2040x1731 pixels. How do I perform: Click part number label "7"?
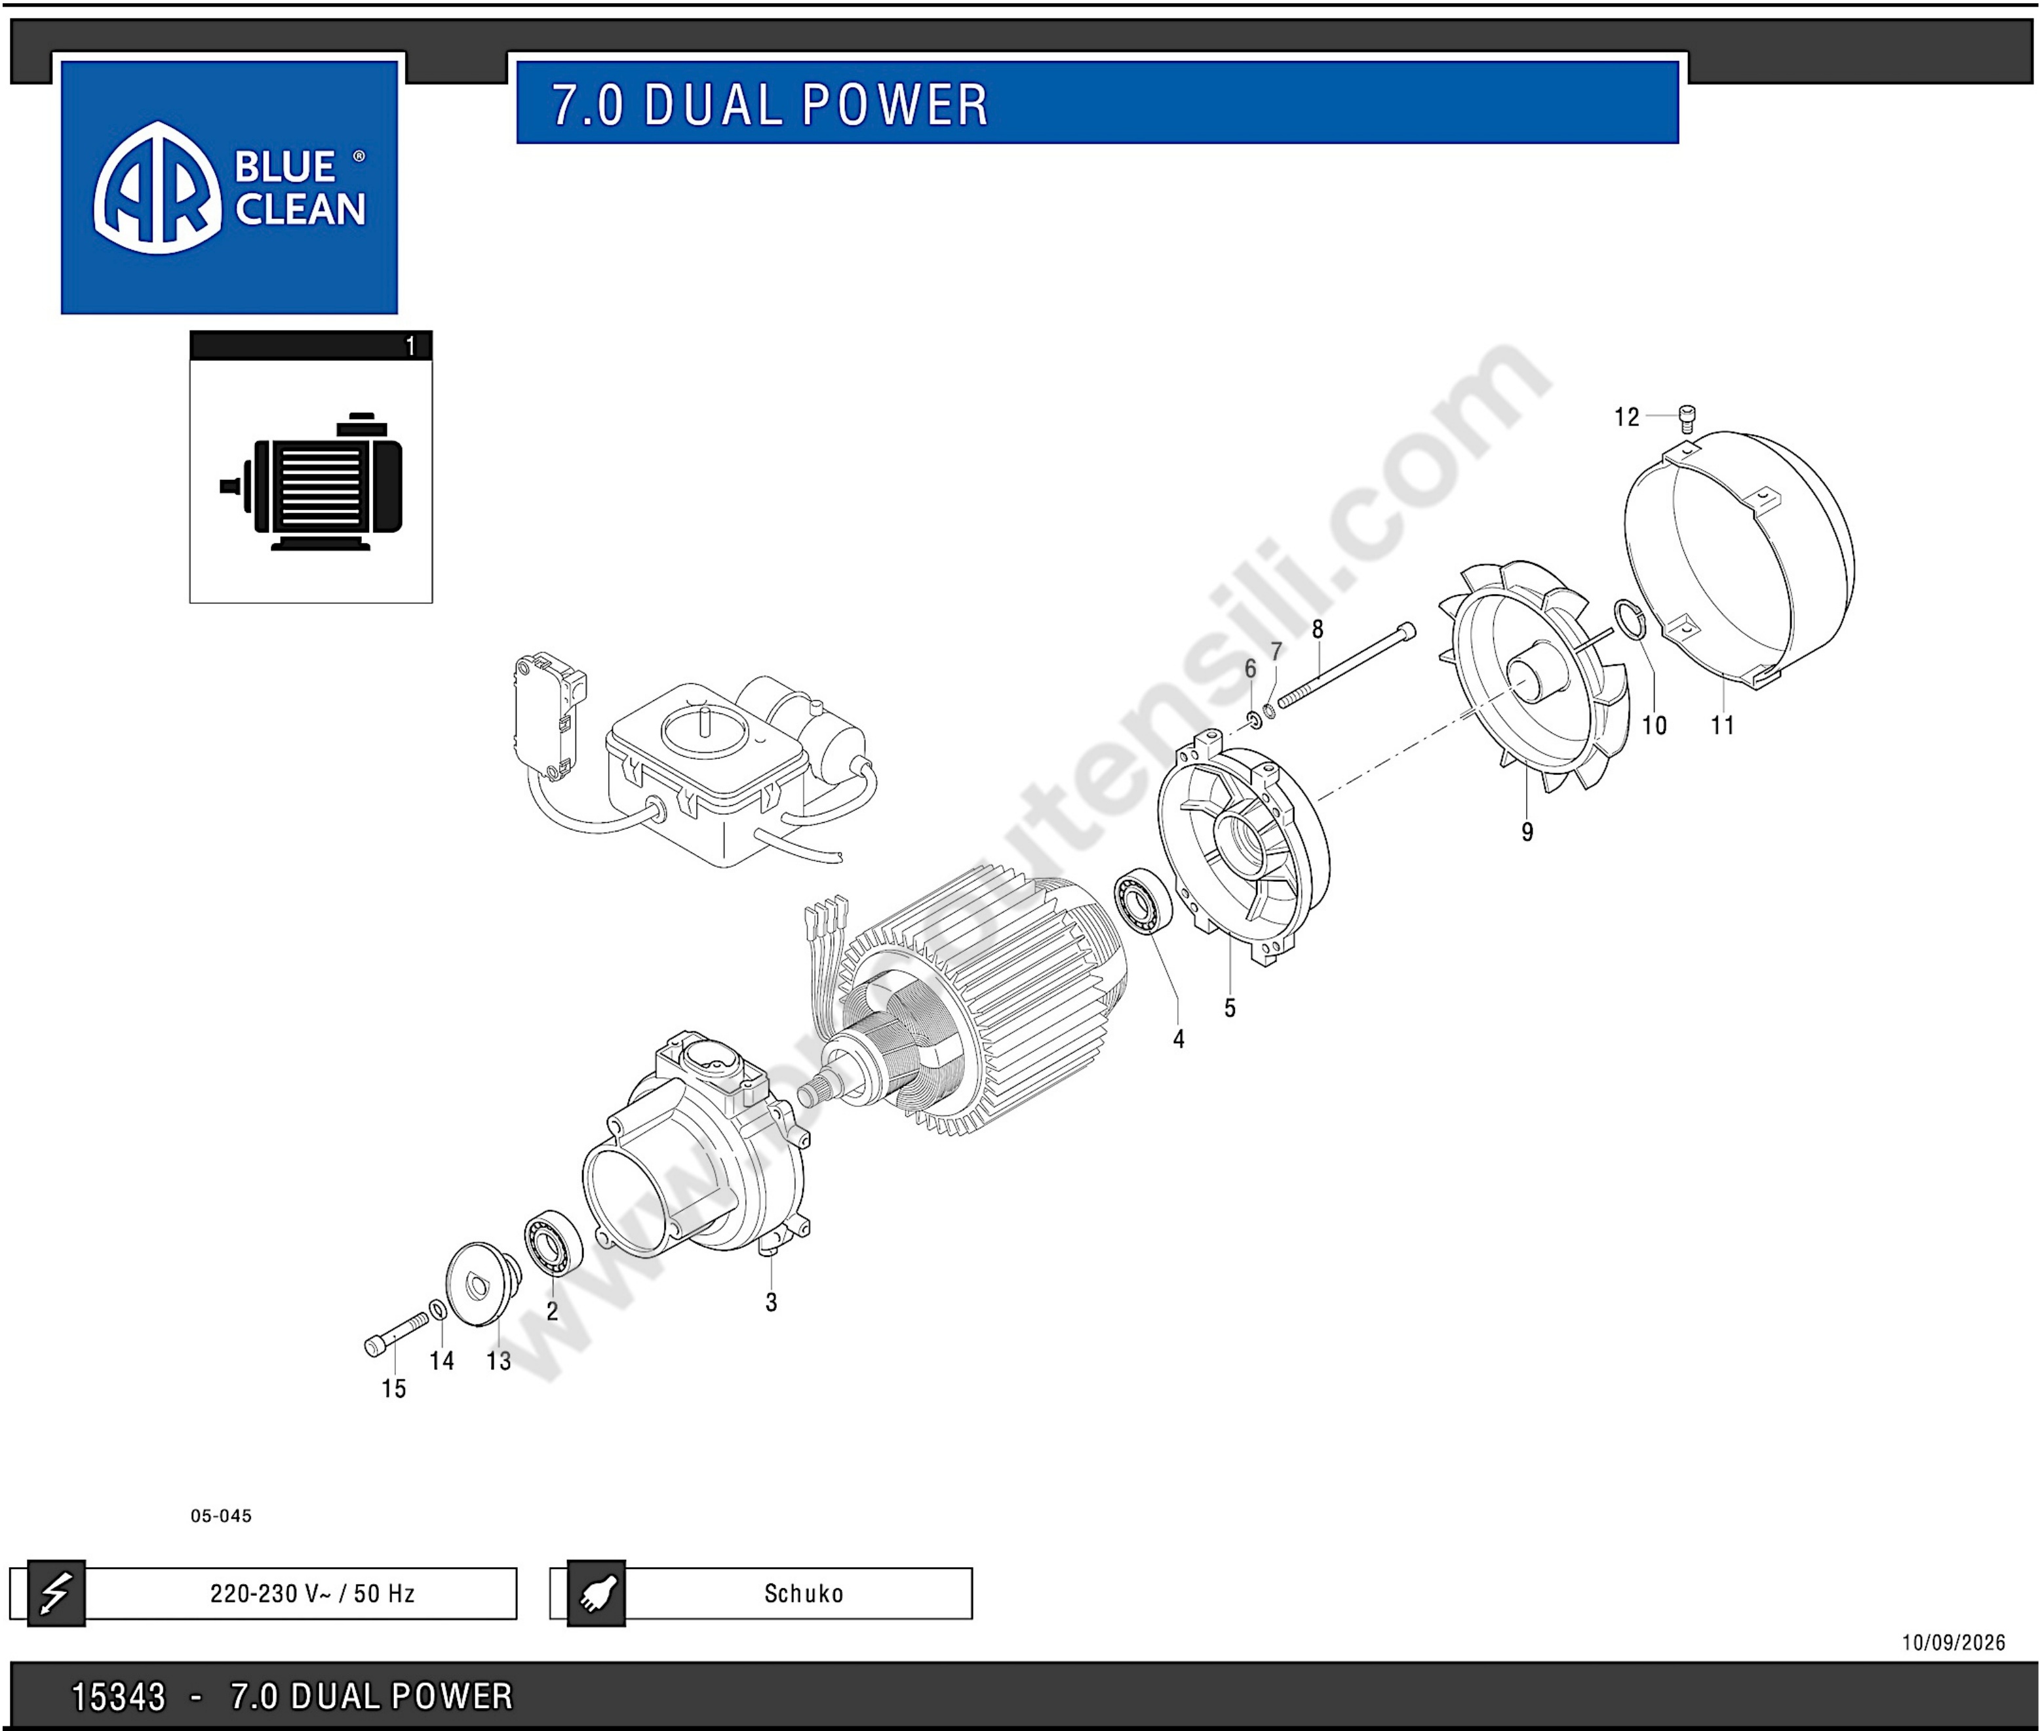1276,652
